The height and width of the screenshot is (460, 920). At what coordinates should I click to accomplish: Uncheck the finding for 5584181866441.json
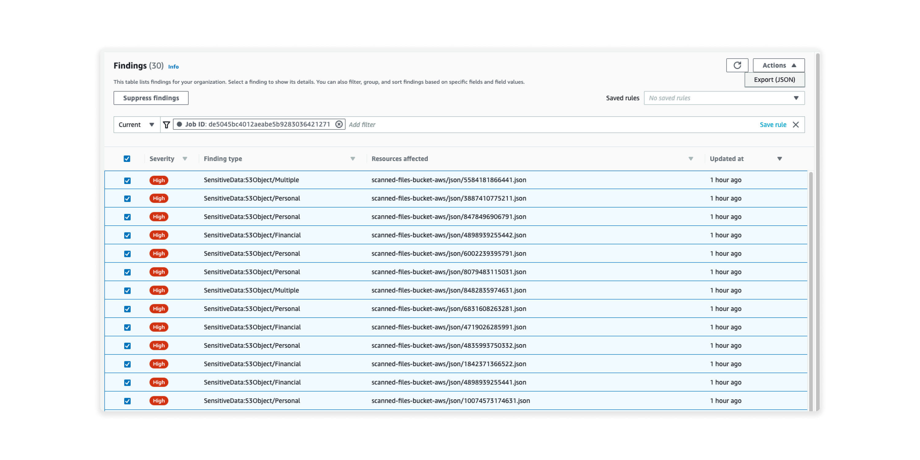127,180
